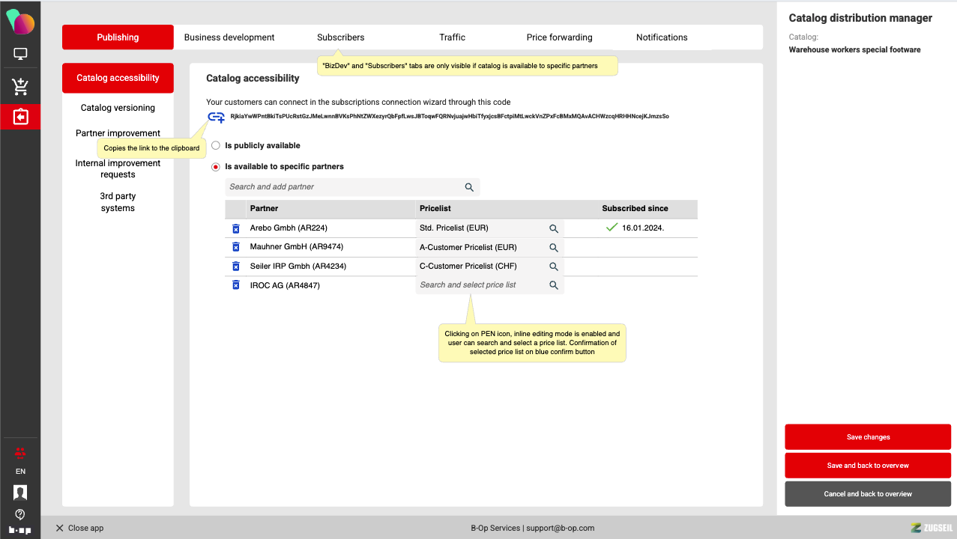Select the Is publicly available option
Image resolution: width=957 pixels, height=539 pixels.
(x=216, y=145)
